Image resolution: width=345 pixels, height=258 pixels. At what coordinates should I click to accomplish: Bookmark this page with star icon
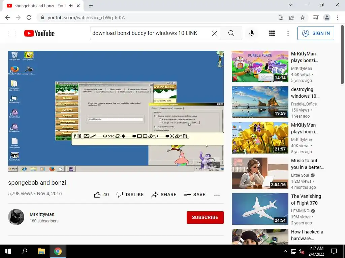click(x=303, y=17)
